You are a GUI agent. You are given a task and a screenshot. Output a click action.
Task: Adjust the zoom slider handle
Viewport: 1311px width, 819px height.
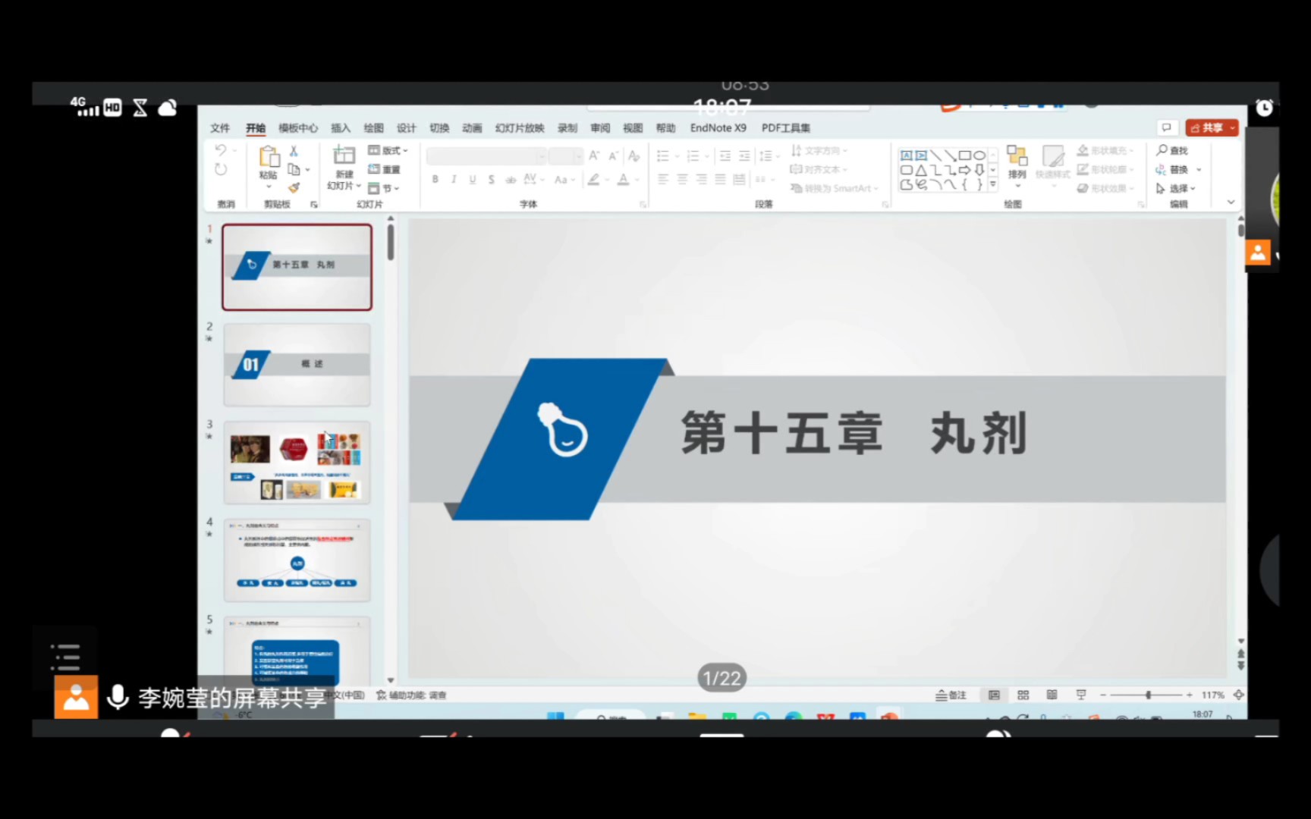[1149, 695]
